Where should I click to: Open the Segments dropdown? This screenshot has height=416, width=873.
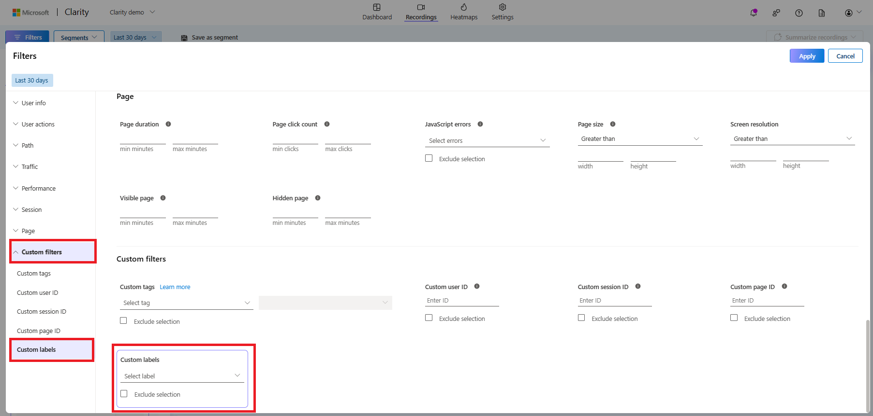pos(79,37)
